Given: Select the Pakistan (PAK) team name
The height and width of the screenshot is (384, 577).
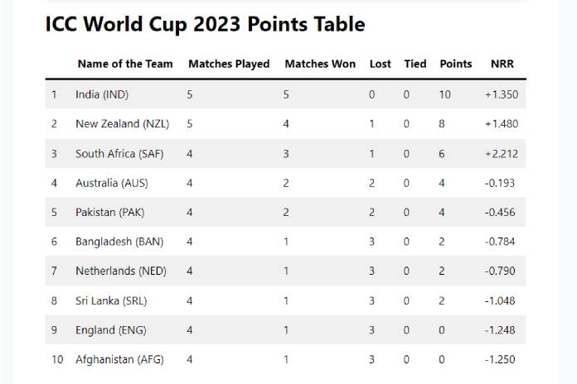Looking at the screenshot, I should click(109, 213).
